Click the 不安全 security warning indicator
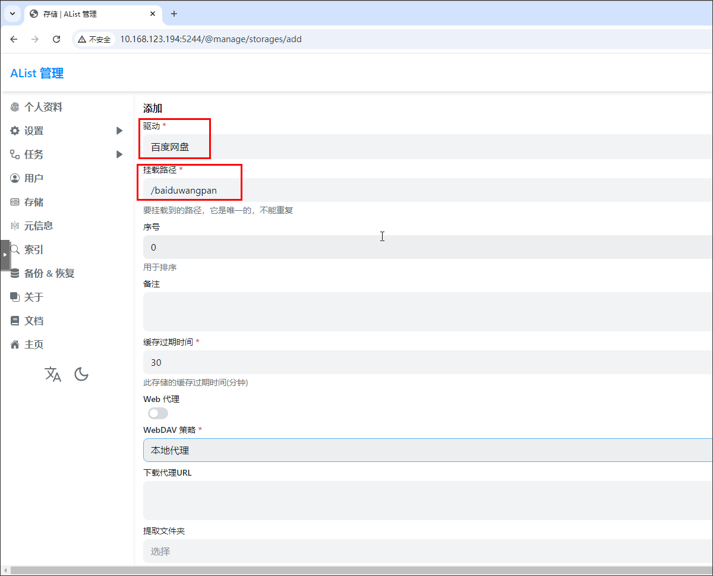 [94, 39]
